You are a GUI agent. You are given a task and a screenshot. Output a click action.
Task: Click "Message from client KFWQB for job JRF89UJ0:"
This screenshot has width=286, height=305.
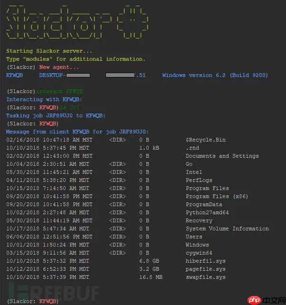point(77,132)
